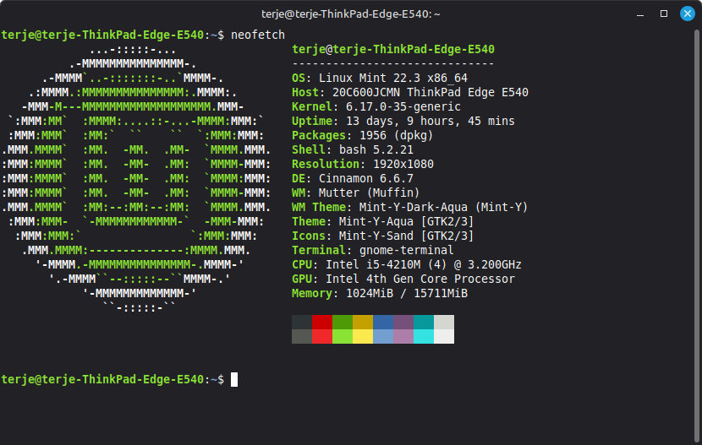Viewport: 702px width, 445px height.
Task: Click the light blue swatch in bottom row
Action: pyautogui.click(x=383, y=336)
